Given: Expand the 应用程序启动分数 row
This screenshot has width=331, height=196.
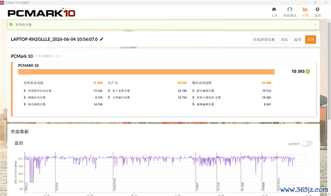Looking at the screenshot, I should point(25,91).
